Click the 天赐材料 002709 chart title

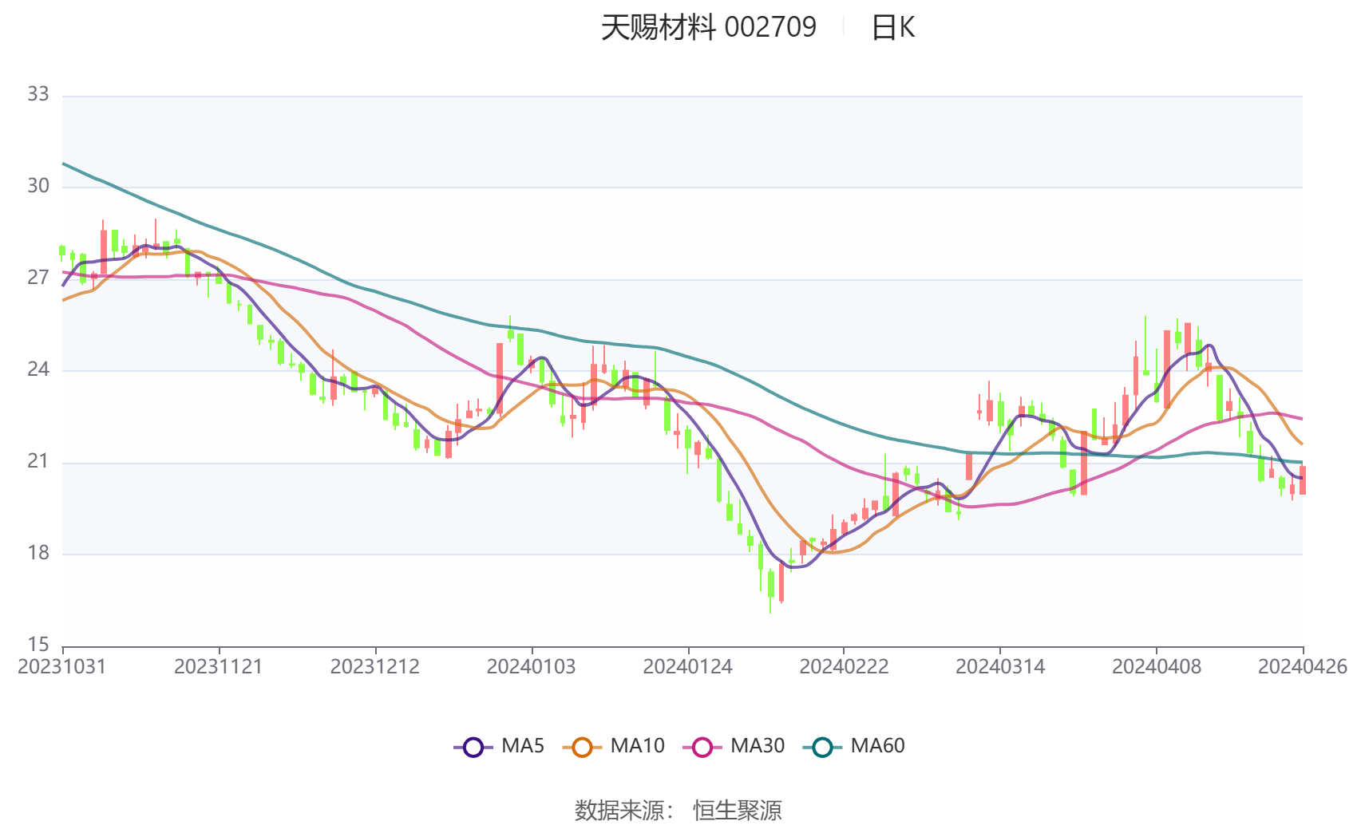tap(709, 28)
